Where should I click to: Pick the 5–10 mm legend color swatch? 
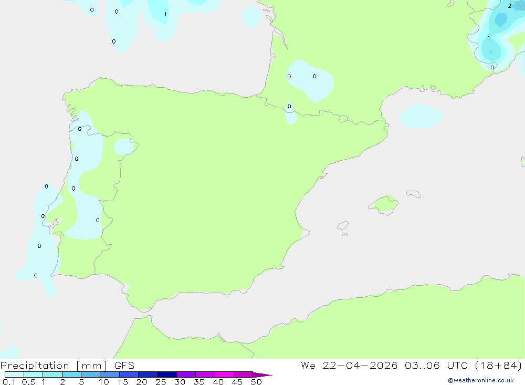[91, 374]
